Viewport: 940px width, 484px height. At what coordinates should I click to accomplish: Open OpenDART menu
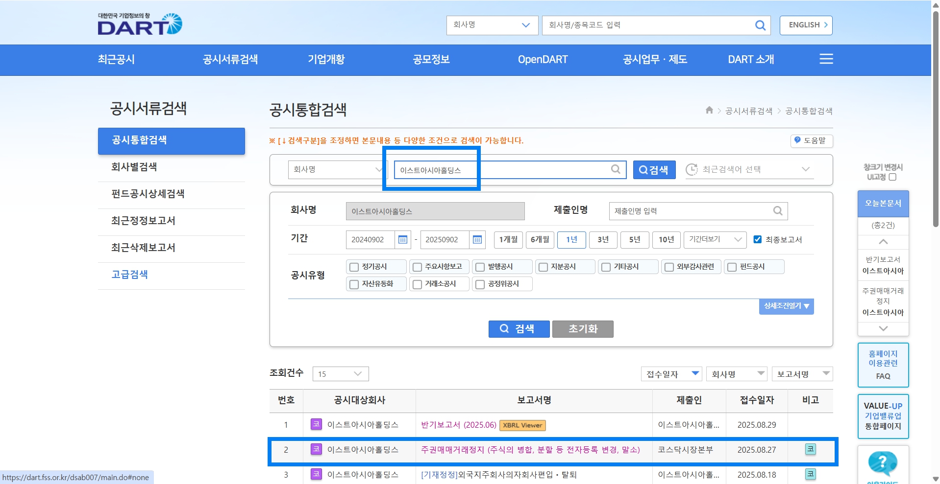click(543, 60)
